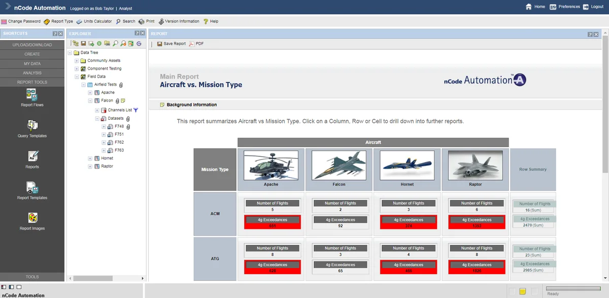Screen dimensions: 609x298
Task: Click the paperclip next to dataset F748
Action: [128, 126]
